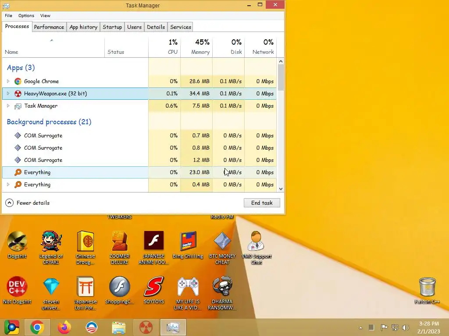Viewport: 449px width, 336px height.
Task: Open the View menu
Action: coord(45,16)
